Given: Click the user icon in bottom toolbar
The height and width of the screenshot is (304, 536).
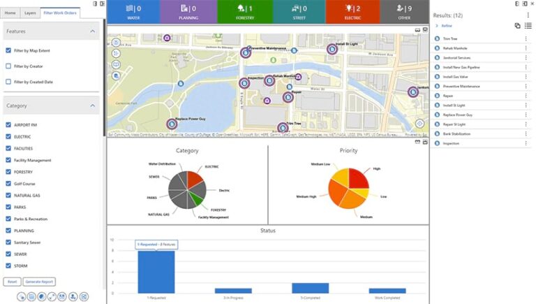Looking at the screenshot, I should click(73, 296).
